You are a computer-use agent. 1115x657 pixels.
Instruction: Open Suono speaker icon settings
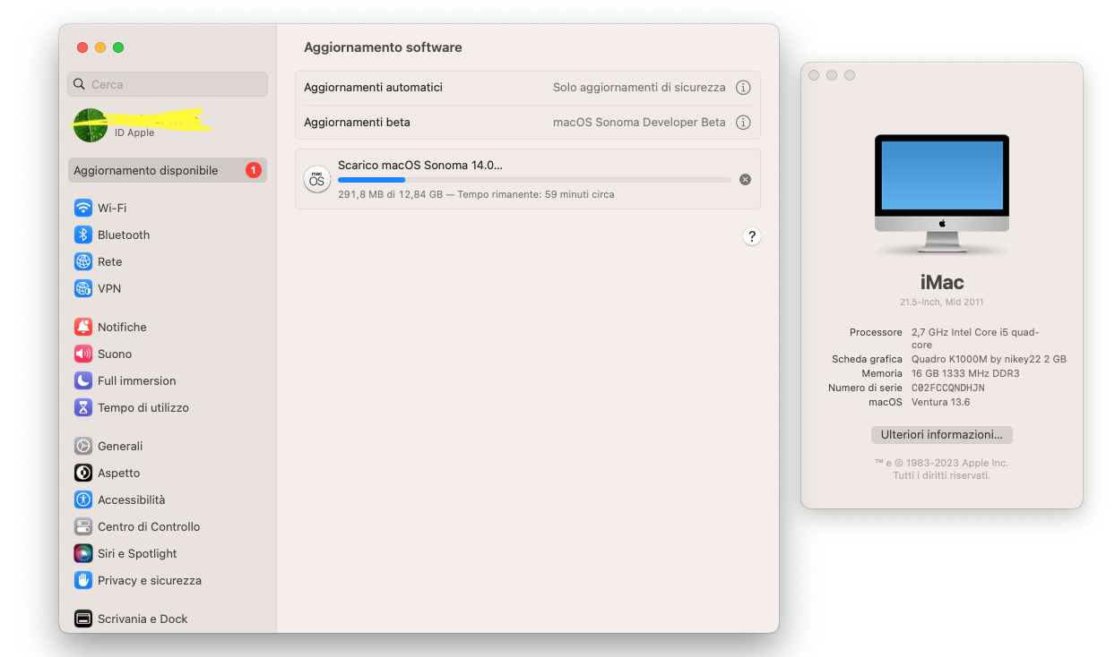click(x=83, y=354)
